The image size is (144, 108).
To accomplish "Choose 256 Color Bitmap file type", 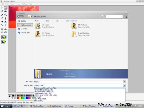I will 80,92.
